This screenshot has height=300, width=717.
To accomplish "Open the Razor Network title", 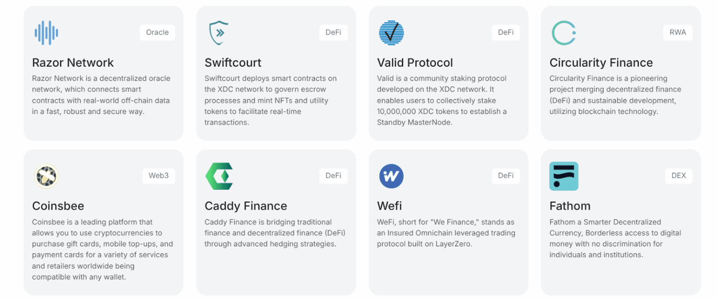I will click(73, 63).
